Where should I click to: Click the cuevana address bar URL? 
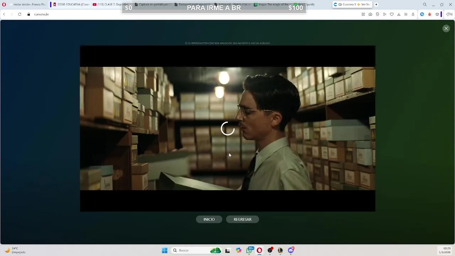41,14
